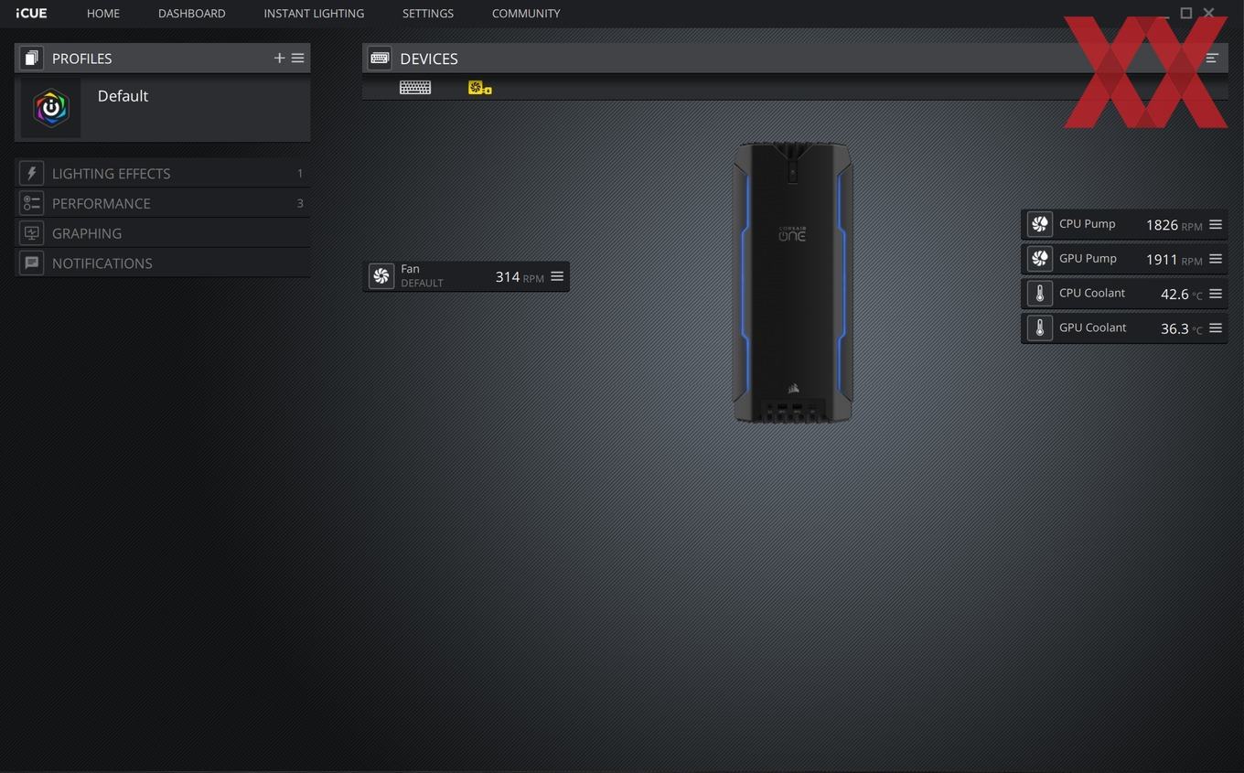Click the Fan icon
This screenshot has height=773, width=1244.
pos(381,276)
